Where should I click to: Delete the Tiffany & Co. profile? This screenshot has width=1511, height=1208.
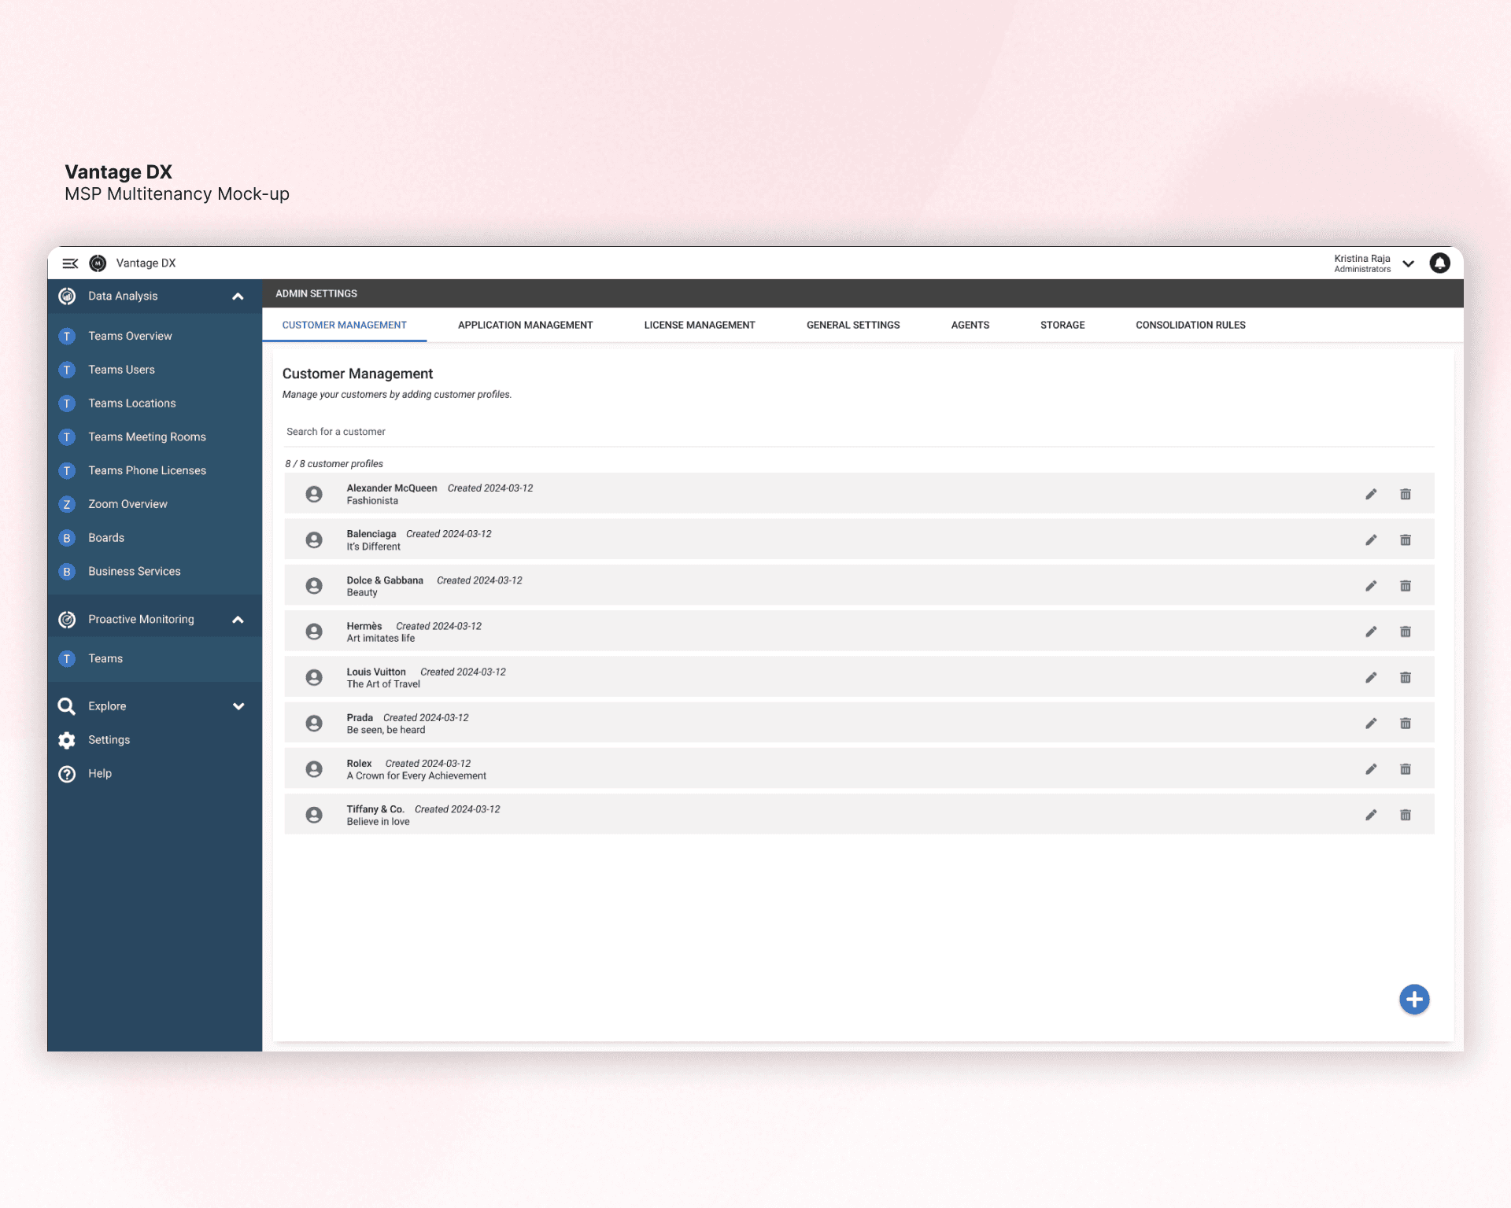click(x=1406, y=815)
